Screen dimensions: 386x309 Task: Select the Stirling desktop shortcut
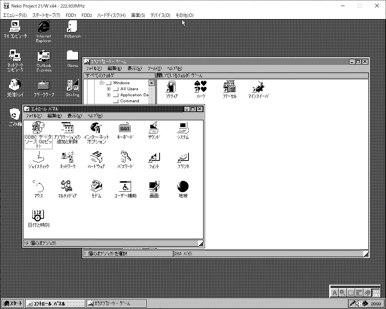pyautogui.click(x=72, y=88)
